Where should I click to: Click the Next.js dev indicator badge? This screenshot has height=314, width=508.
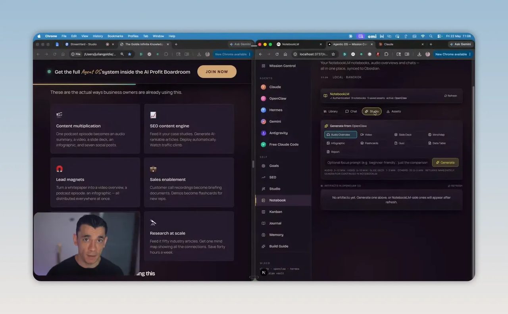point(264,273)
